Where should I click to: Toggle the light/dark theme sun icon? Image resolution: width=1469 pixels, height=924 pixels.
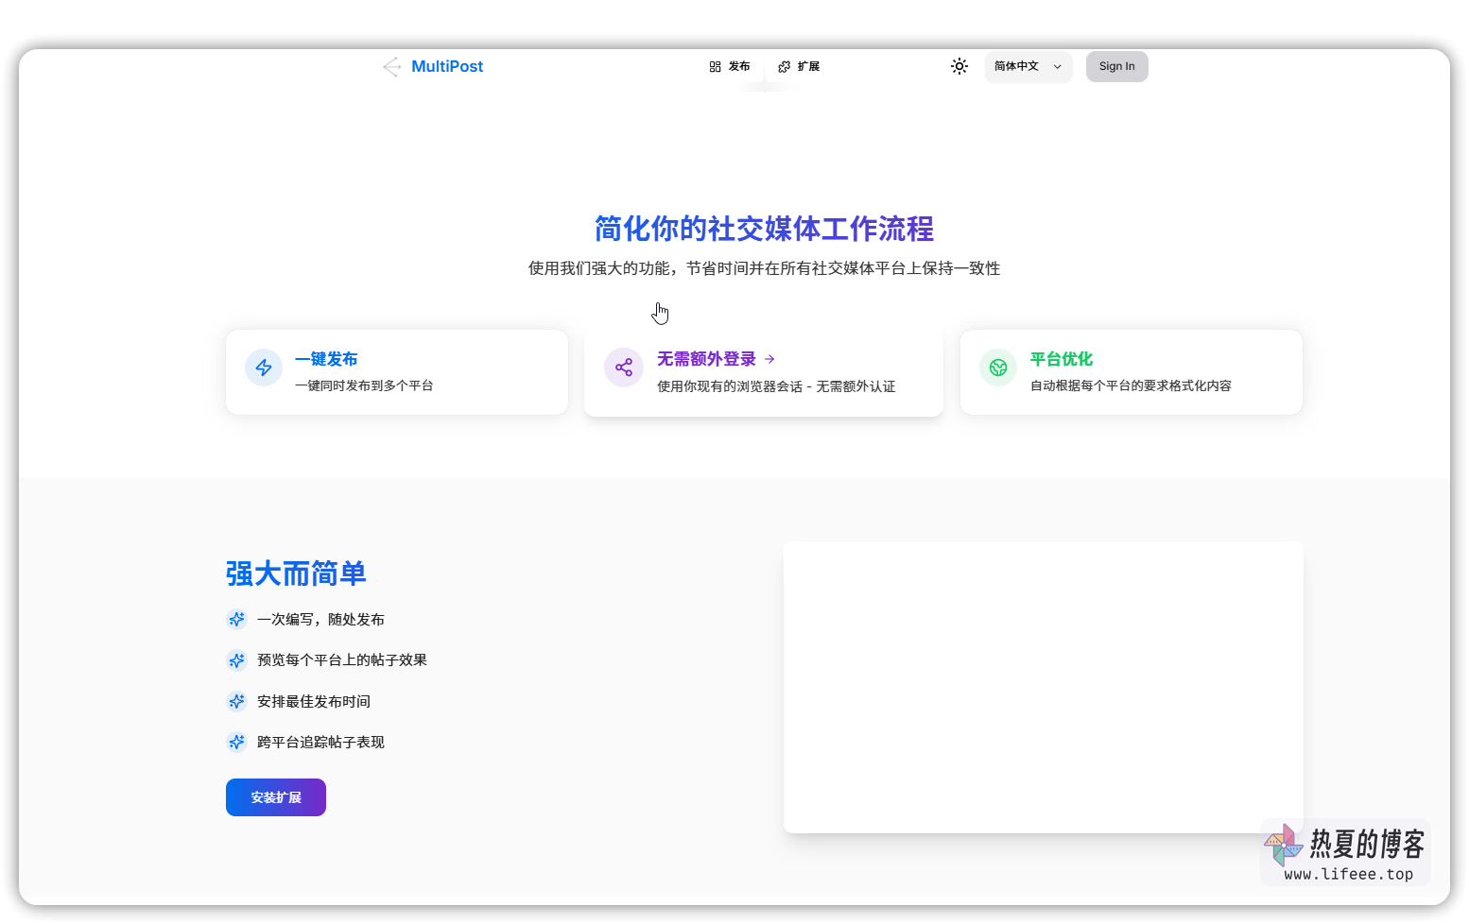[959, 66]
